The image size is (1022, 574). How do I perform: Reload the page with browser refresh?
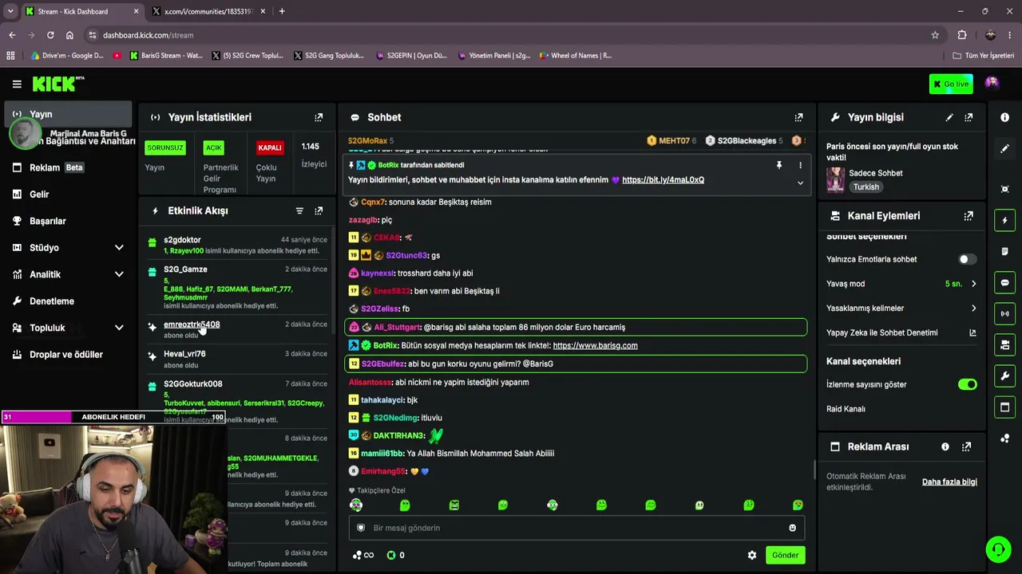[50, 35]
